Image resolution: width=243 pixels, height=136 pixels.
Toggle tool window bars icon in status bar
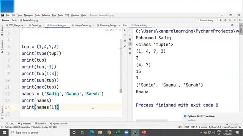click(x=2, y=127)
